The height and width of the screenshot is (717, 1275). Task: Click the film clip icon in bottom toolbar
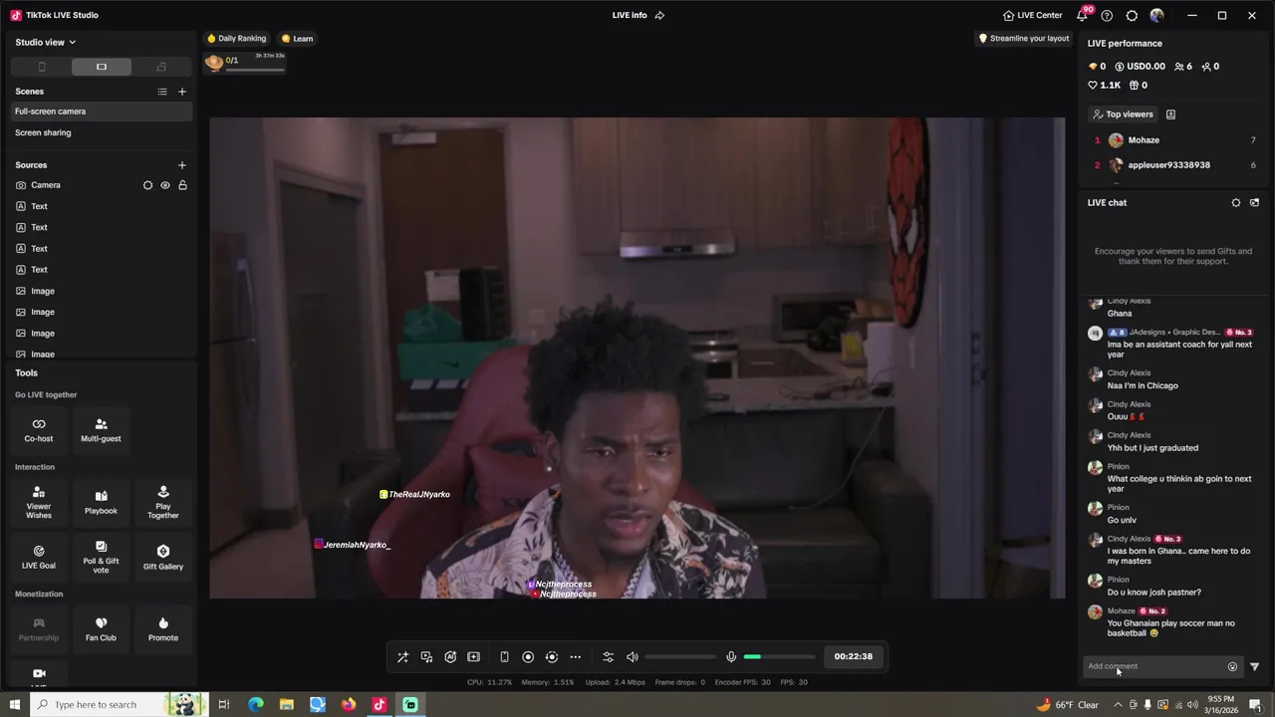point(474,657)
